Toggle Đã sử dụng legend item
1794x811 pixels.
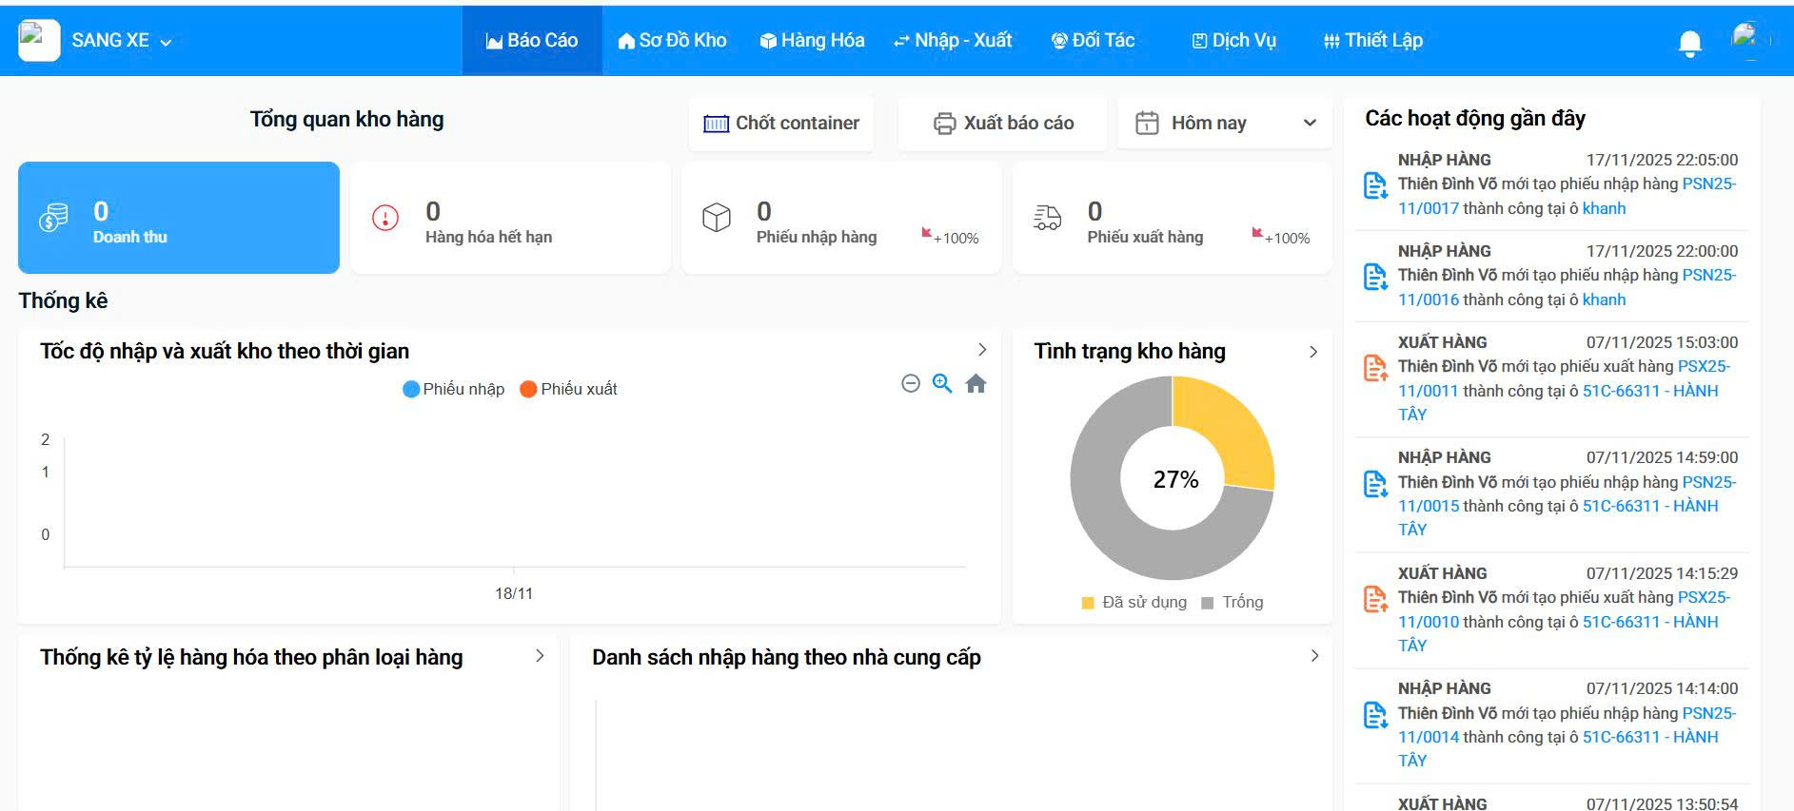click(1134, 603)
